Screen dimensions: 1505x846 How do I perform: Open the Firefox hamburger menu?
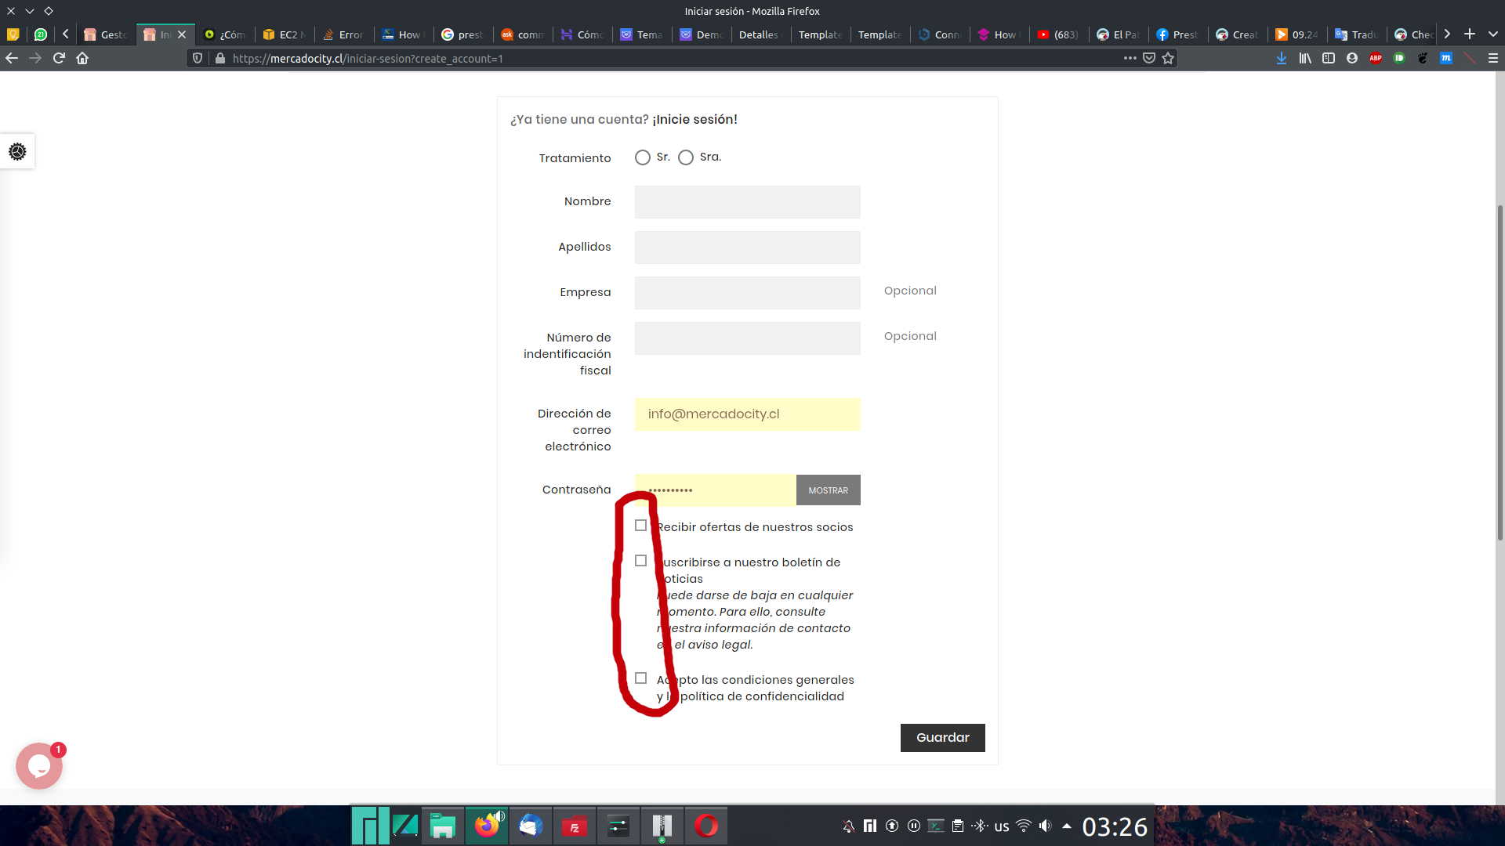(x=1492, y=58)
